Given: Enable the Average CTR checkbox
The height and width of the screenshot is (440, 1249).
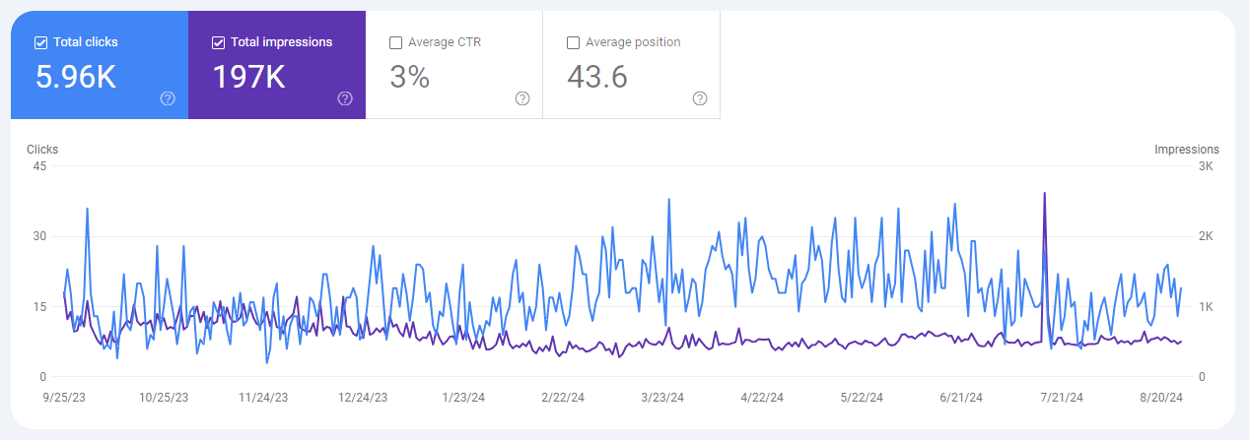Looking at the screenshot, I should [x=395, y=42].
